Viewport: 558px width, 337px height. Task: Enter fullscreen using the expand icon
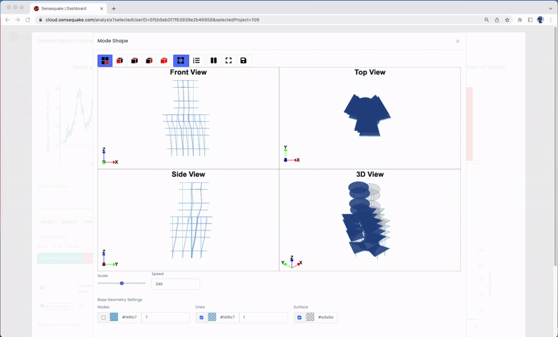pyautogui.click(x=228, y=61)
